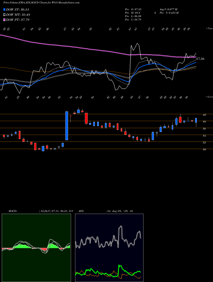The height and width of the screenshot is (282, 213).
Task: Click the 34 price axis label
Action: coord(204,136)
